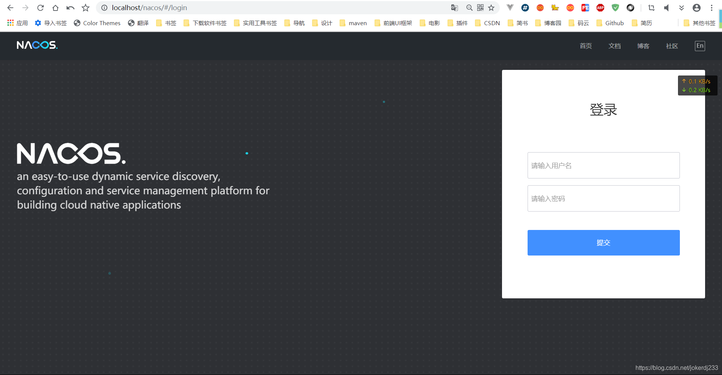Open 文档 in Nacos header
The image size is (722, 375).
[614, 46]
